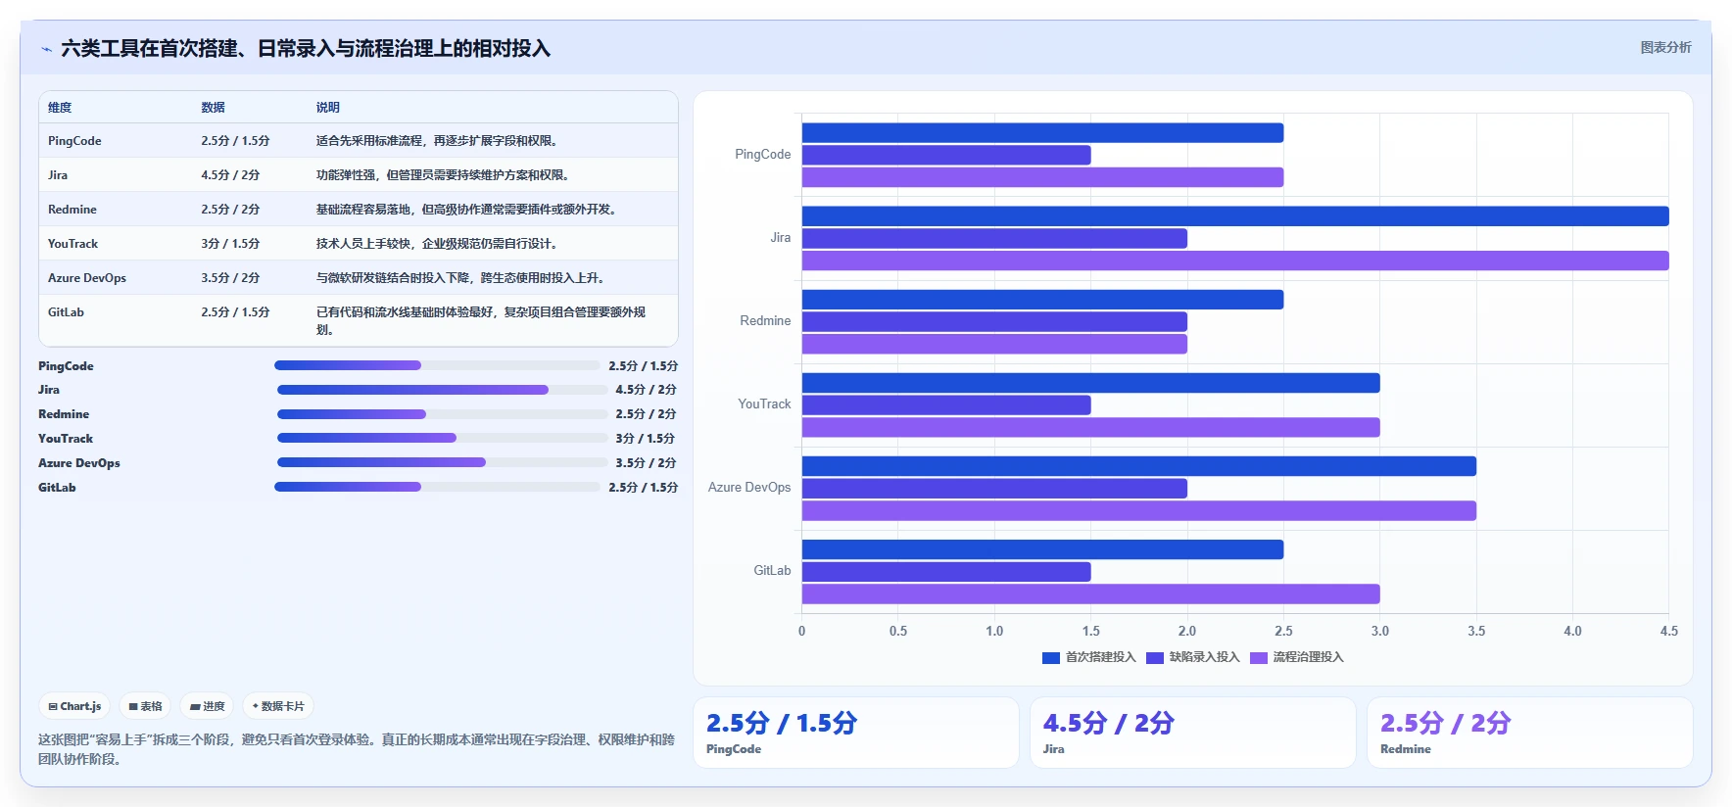The height and width of the screenshot is (807, 1732).
Task: Click the YouTrack 缺陷录入投入 bar in the chart
Action: 946,404
